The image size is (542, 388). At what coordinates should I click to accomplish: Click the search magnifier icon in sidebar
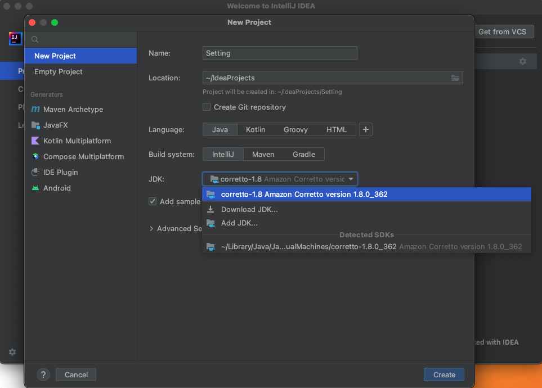(35, 39)
